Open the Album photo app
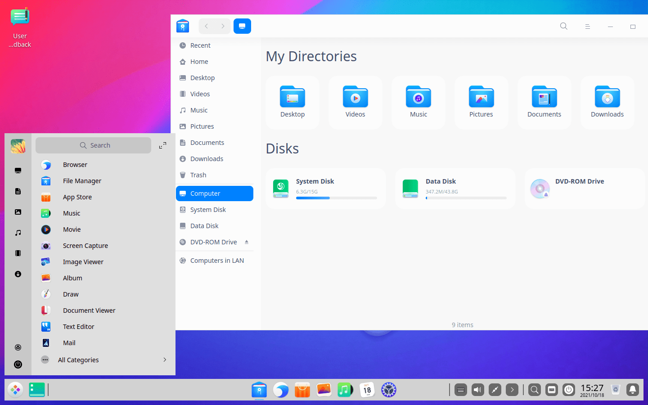Image resolution: width=648 pixels, height=405 pixels. point(72,278)
